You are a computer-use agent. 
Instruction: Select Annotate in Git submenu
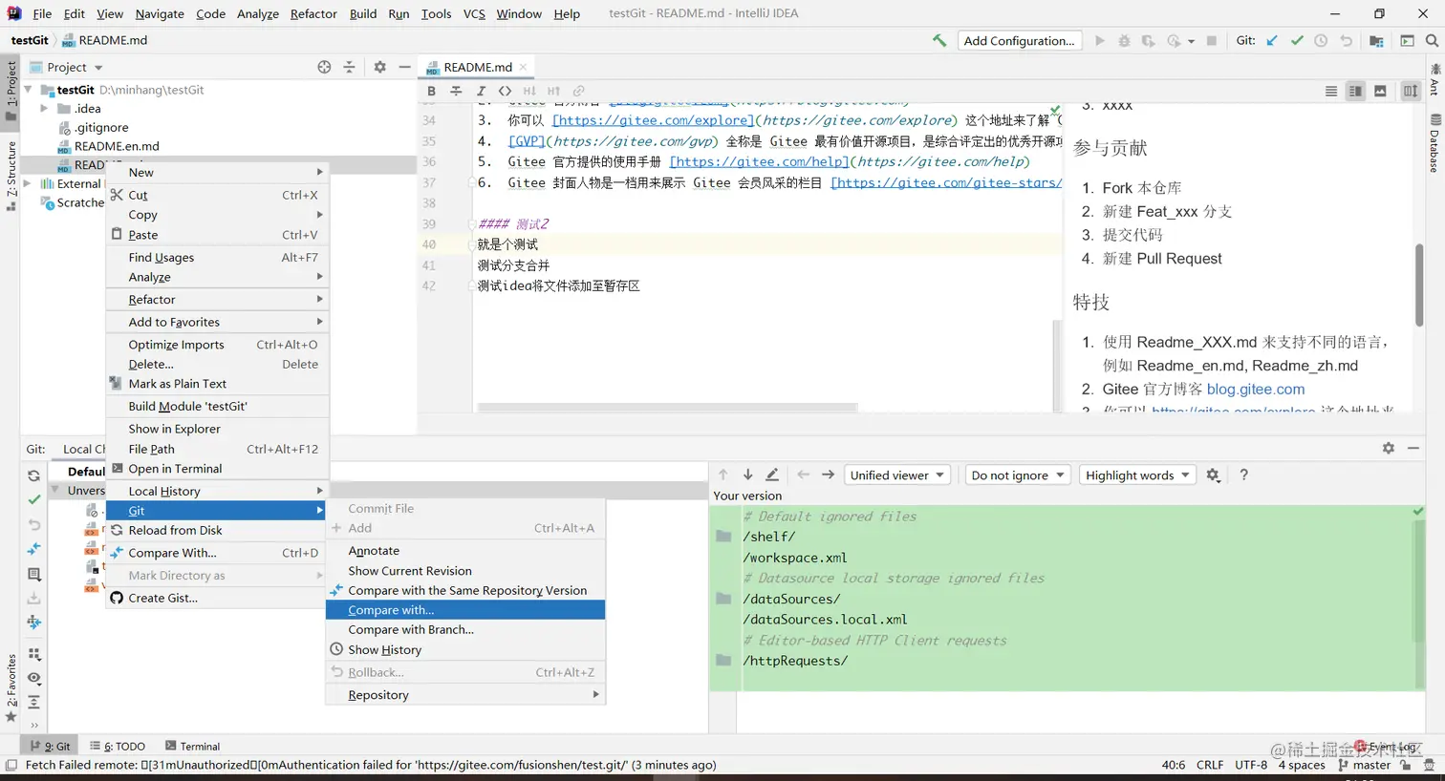pyautogui.click(x=465, y=551)
